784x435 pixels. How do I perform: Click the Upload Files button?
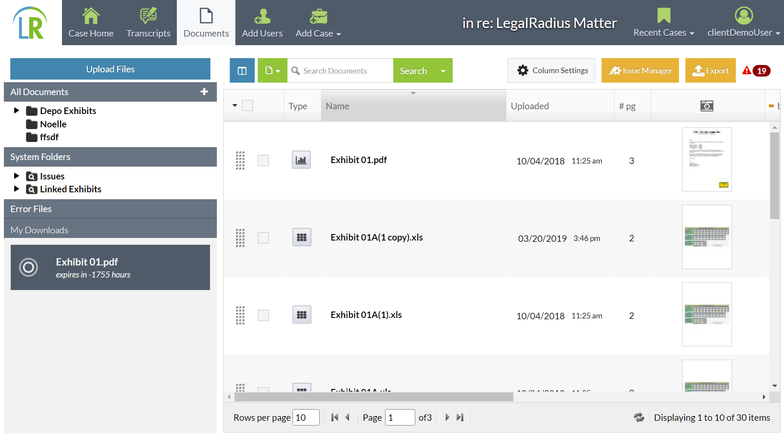(110, 69)
